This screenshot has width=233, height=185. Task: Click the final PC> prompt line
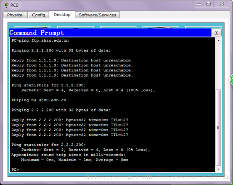[15, 169]
